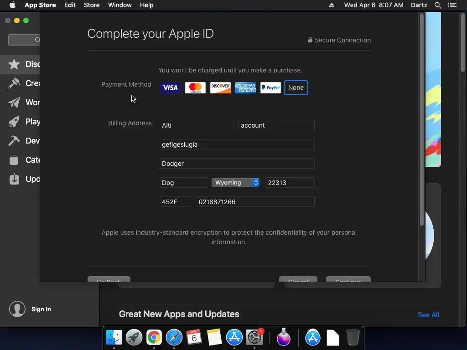Screen dimensions: 467x350
Task: Click the App Store search field
Action: click(24, 40)
